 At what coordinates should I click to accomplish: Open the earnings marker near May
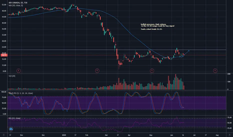[x=152, y=70]
